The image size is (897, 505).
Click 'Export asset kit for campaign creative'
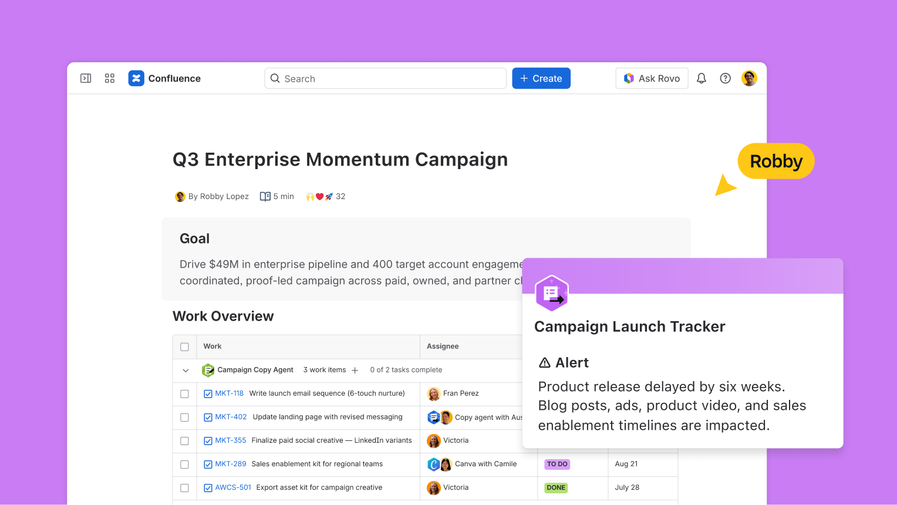(319, 487)
